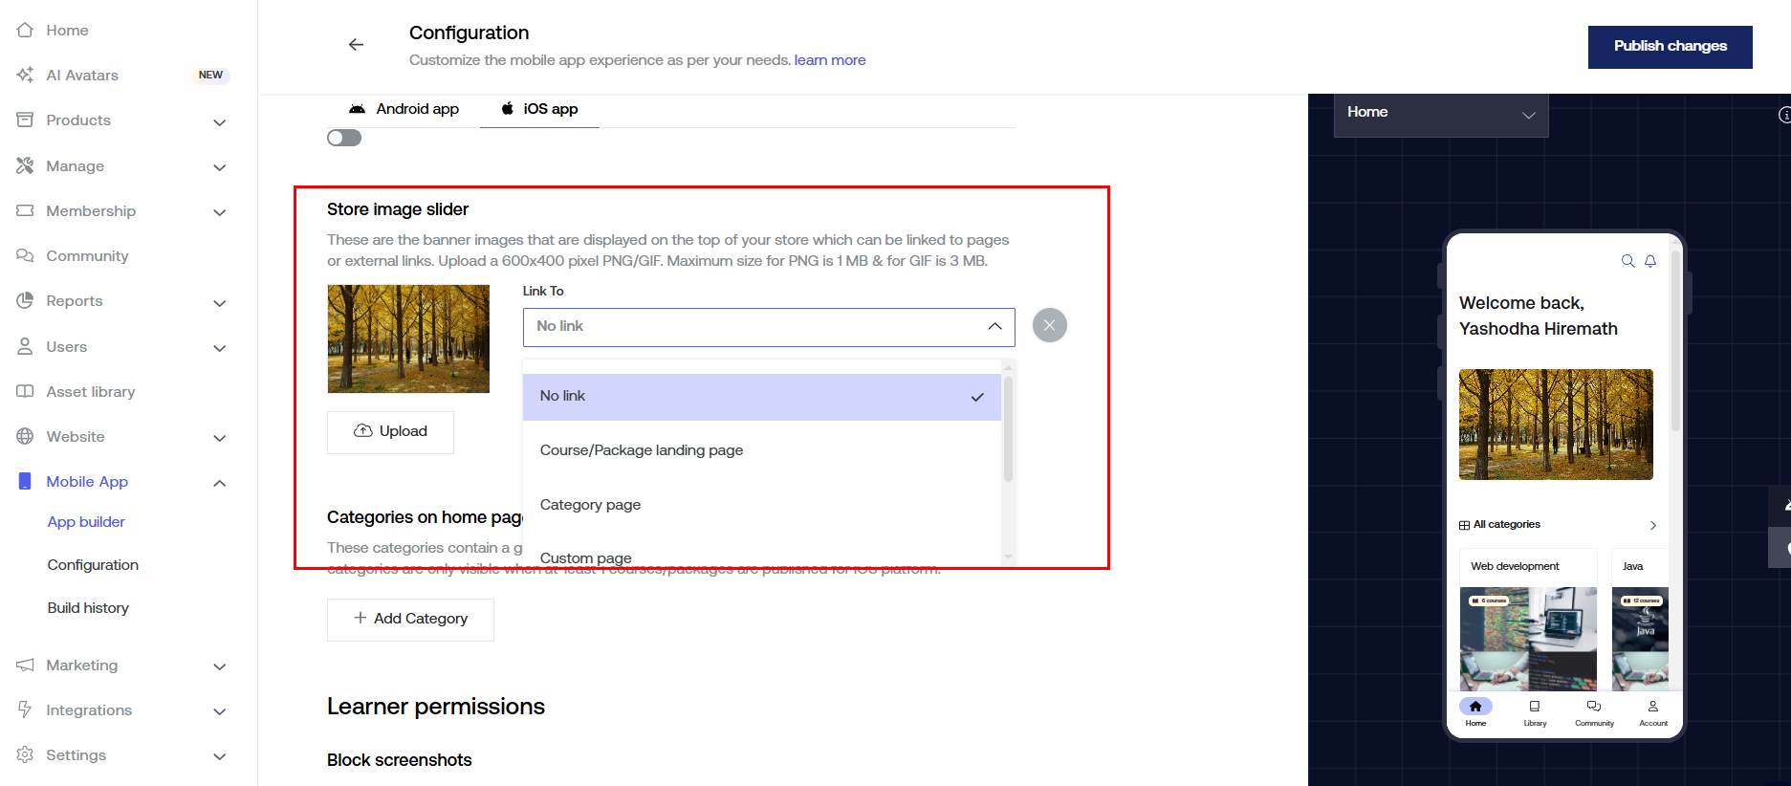Click the Publish changes button
The width and height of the screenshot is (1791, 786).
pos(1670,47)
